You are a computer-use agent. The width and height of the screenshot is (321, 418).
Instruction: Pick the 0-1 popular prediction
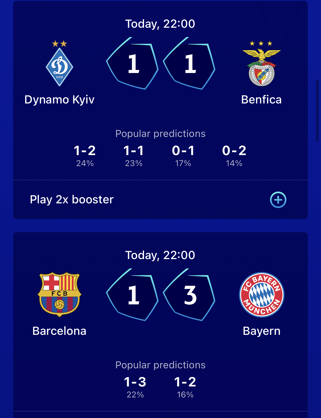[x=183, y=155]
